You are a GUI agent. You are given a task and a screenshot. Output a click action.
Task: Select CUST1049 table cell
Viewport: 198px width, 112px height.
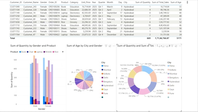(15, 7)
